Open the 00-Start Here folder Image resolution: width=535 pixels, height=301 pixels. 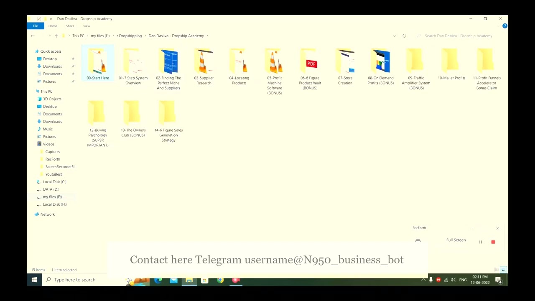(97, 64)
